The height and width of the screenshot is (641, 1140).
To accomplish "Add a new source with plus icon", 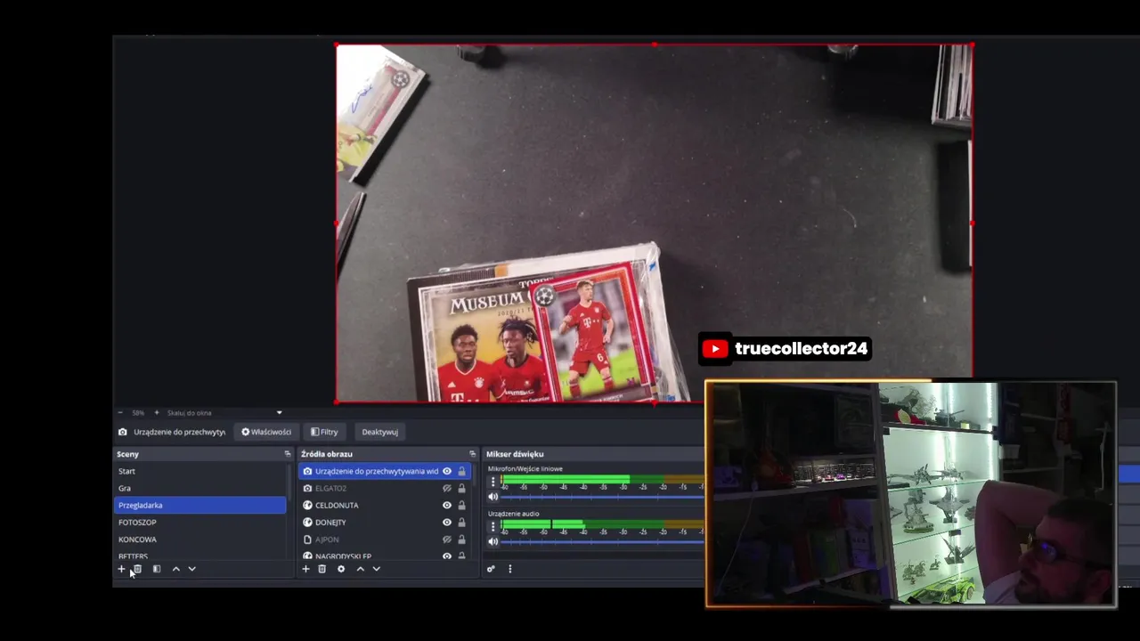I will point(305,569).
